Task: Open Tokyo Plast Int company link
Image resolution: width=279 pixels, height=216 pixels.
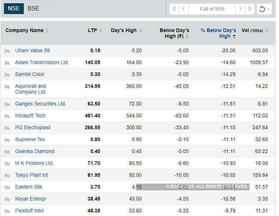Action: click(x=32, y=175)
